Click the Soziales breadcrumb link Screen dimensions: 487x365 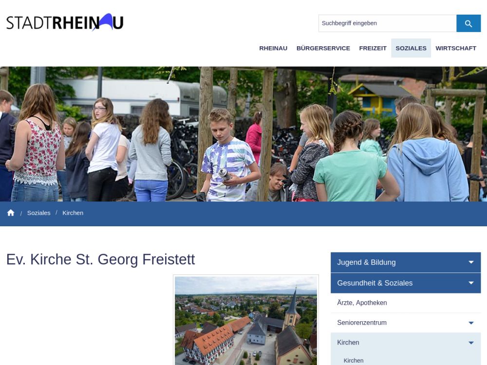(x=39, y=213)
